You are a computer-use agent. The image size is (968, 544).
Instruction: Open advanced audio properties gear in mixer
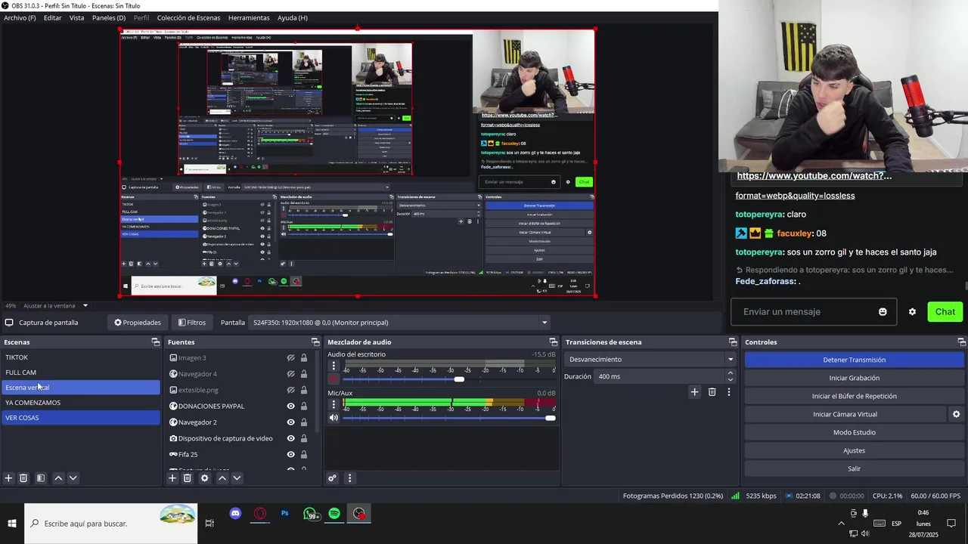point(332,478)
